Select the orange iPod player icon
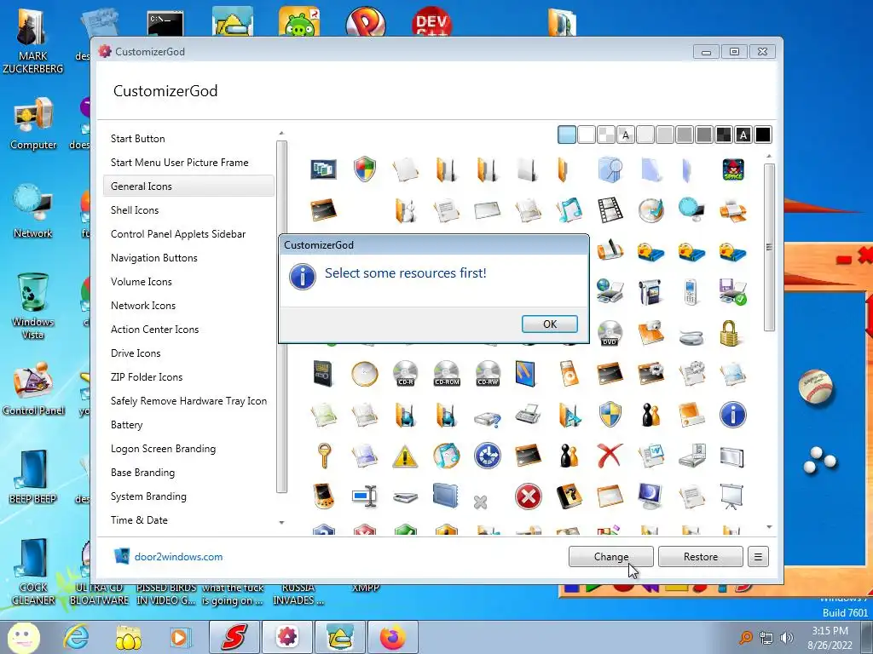 569,374
